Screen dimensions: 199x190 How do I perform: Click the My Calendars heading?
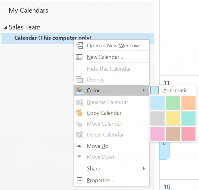click(29, 10)
